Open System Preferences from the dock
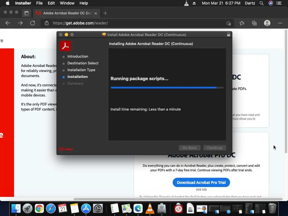This screenshot has width=288, height=216. (98, 208)
